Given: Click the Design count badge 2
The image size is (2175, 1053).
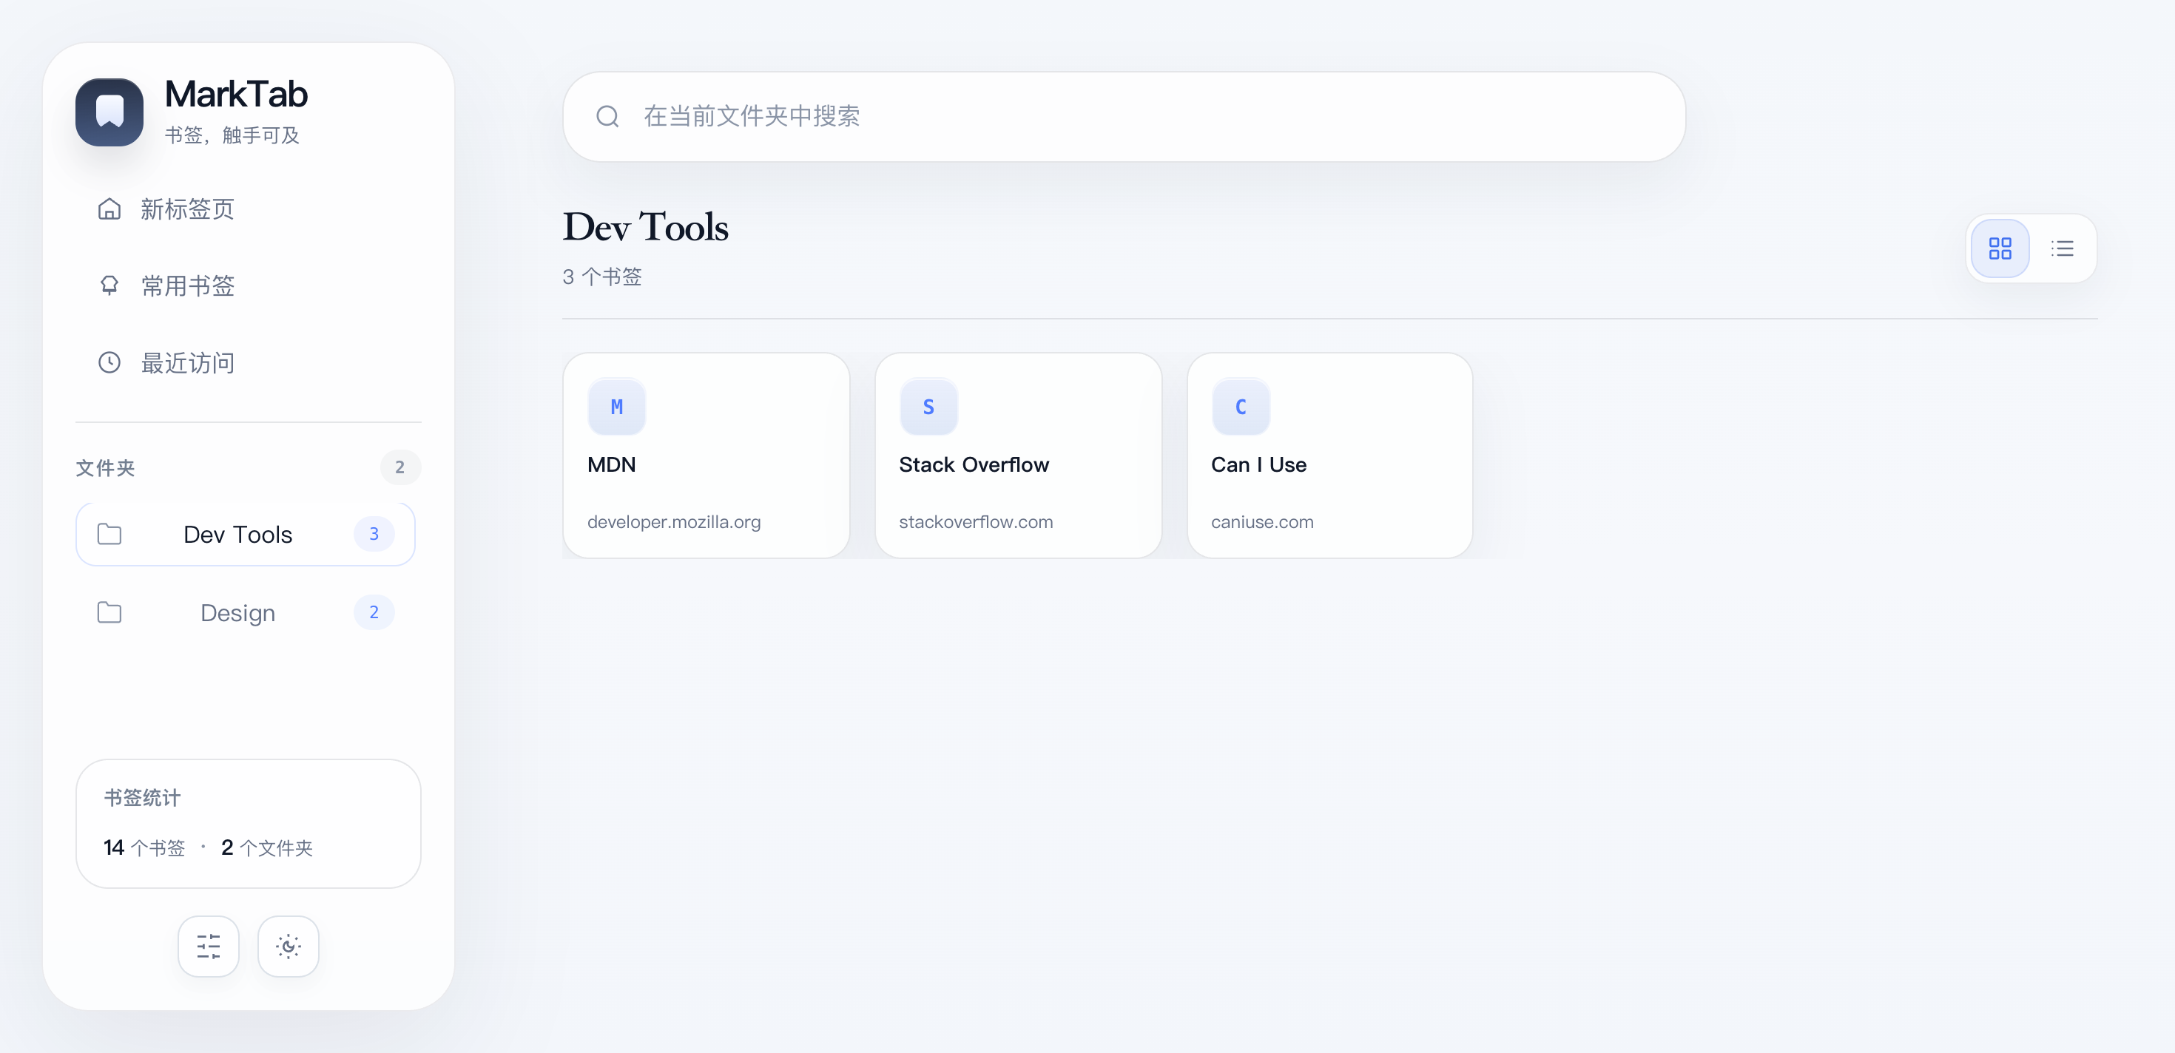Looking at the screenshot, I should tap(374, 612).
